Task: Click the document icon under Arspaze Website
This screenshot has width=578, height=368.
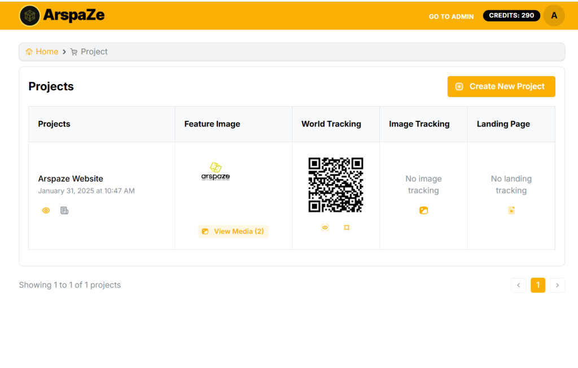Action: [x=64, y=211]
